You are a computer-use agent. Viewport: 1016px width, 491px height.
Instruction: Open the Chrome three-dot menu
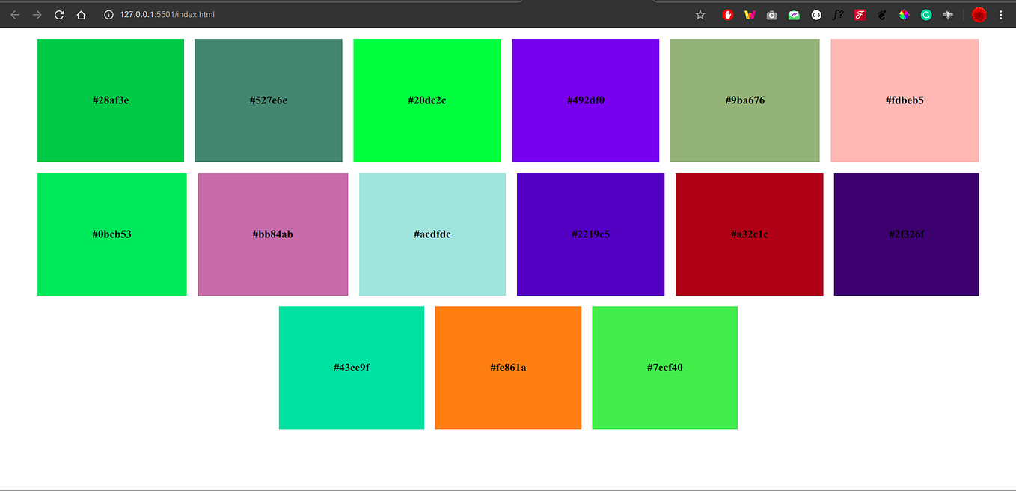click(x=1001, y=14)
